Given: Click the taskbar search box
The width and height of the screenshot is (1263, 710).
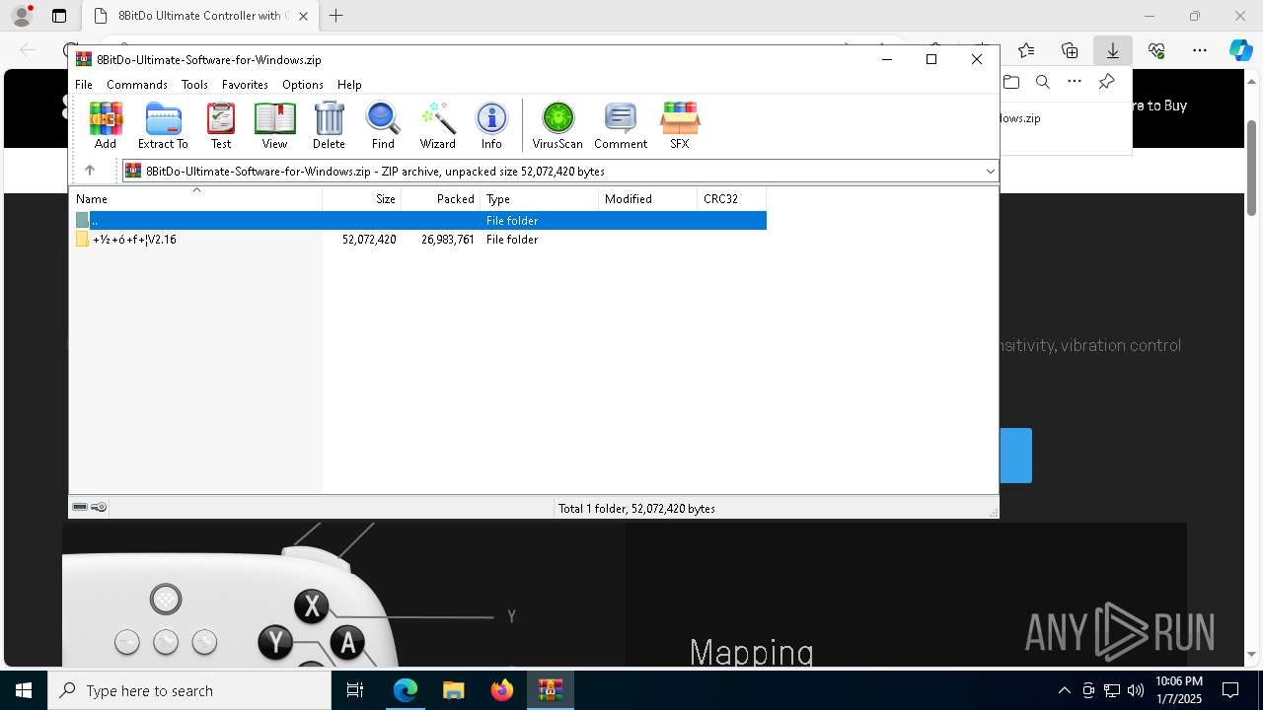Looking at the screenshot, I should [189, 690].
